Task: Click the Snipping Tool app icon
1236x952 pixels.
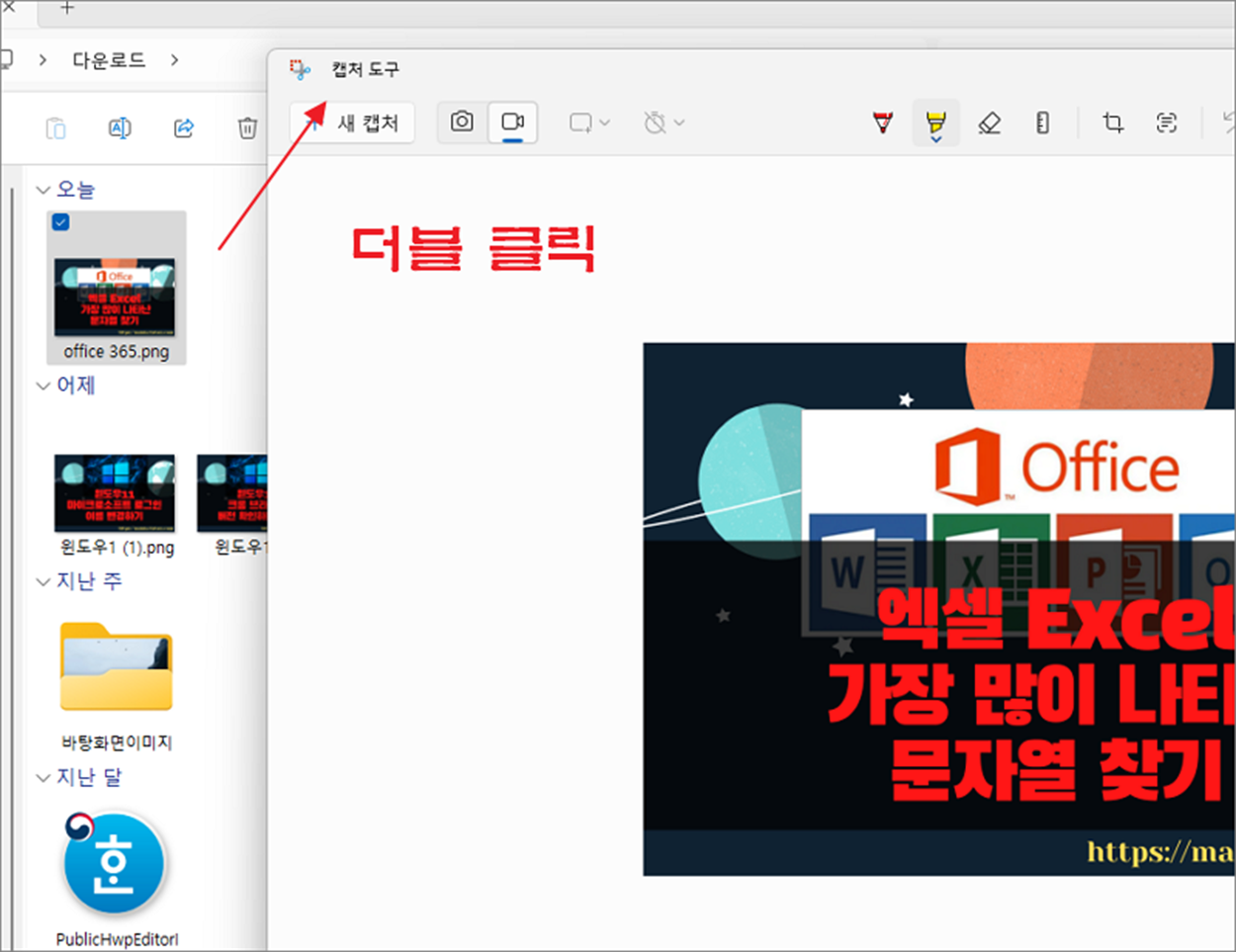Action: [300, 69]
